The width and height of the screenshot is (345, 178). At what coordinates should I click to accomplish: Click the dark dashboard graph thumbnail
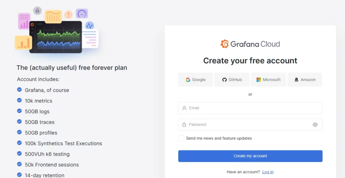pos(56,37)
